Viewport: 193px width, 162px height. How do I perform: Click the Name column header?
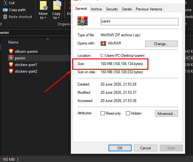pyautogui.click(x=13, y=42)
